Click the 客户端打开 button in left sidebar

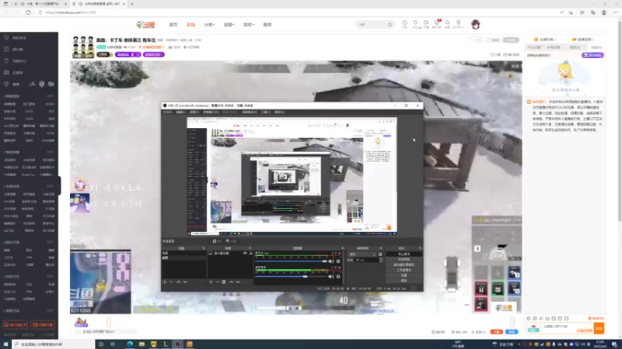tap(16, 325)
